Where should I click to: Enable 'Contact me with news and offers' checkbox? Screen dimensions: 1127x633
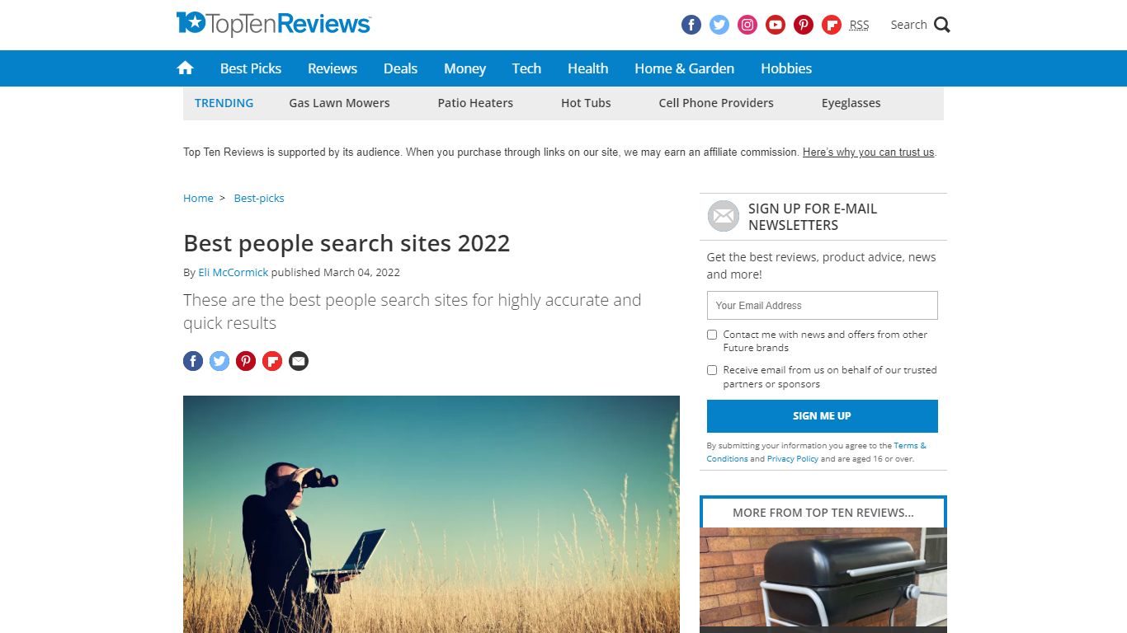click(712, 335)
